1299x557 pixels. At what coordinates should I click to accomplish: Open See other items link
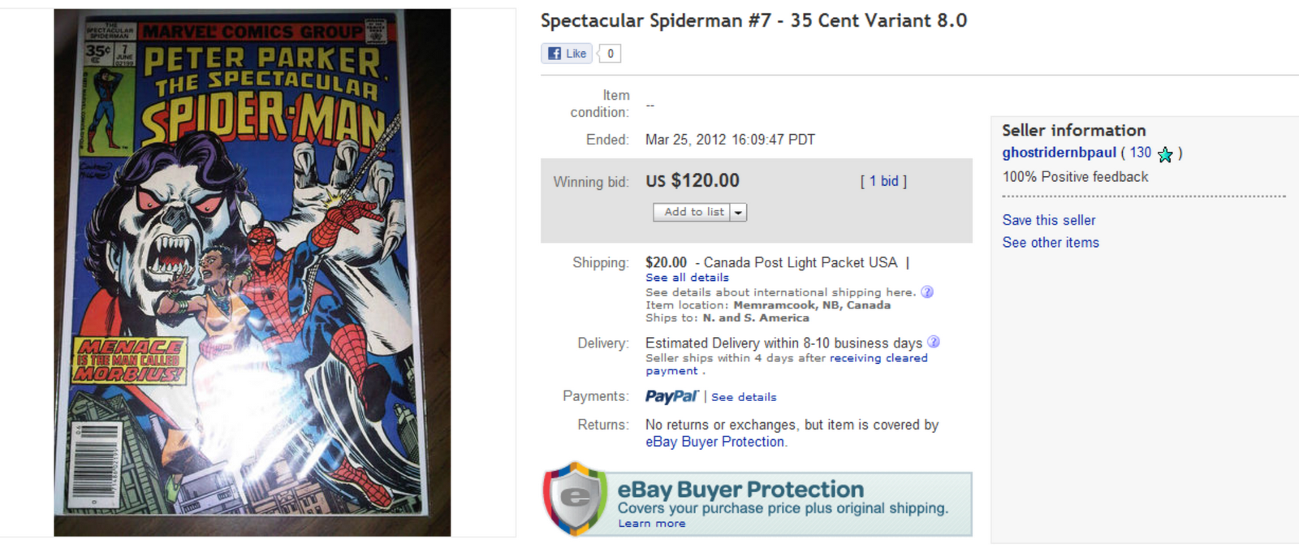tap(1050, 243)
